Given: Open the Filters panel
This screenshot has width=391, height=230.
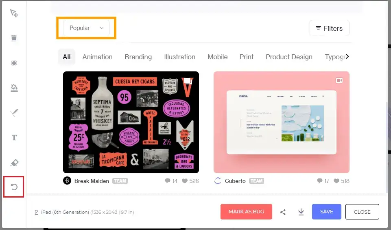Looking at the screenshot, I should coord(329,28).
